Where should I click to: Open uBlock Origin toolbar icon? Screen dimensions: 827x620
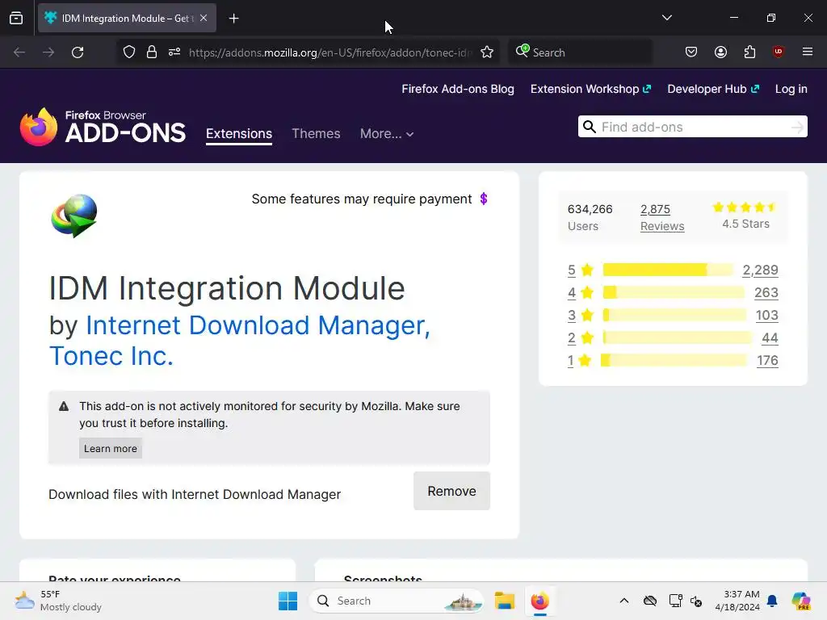click(x=778, y=52)
